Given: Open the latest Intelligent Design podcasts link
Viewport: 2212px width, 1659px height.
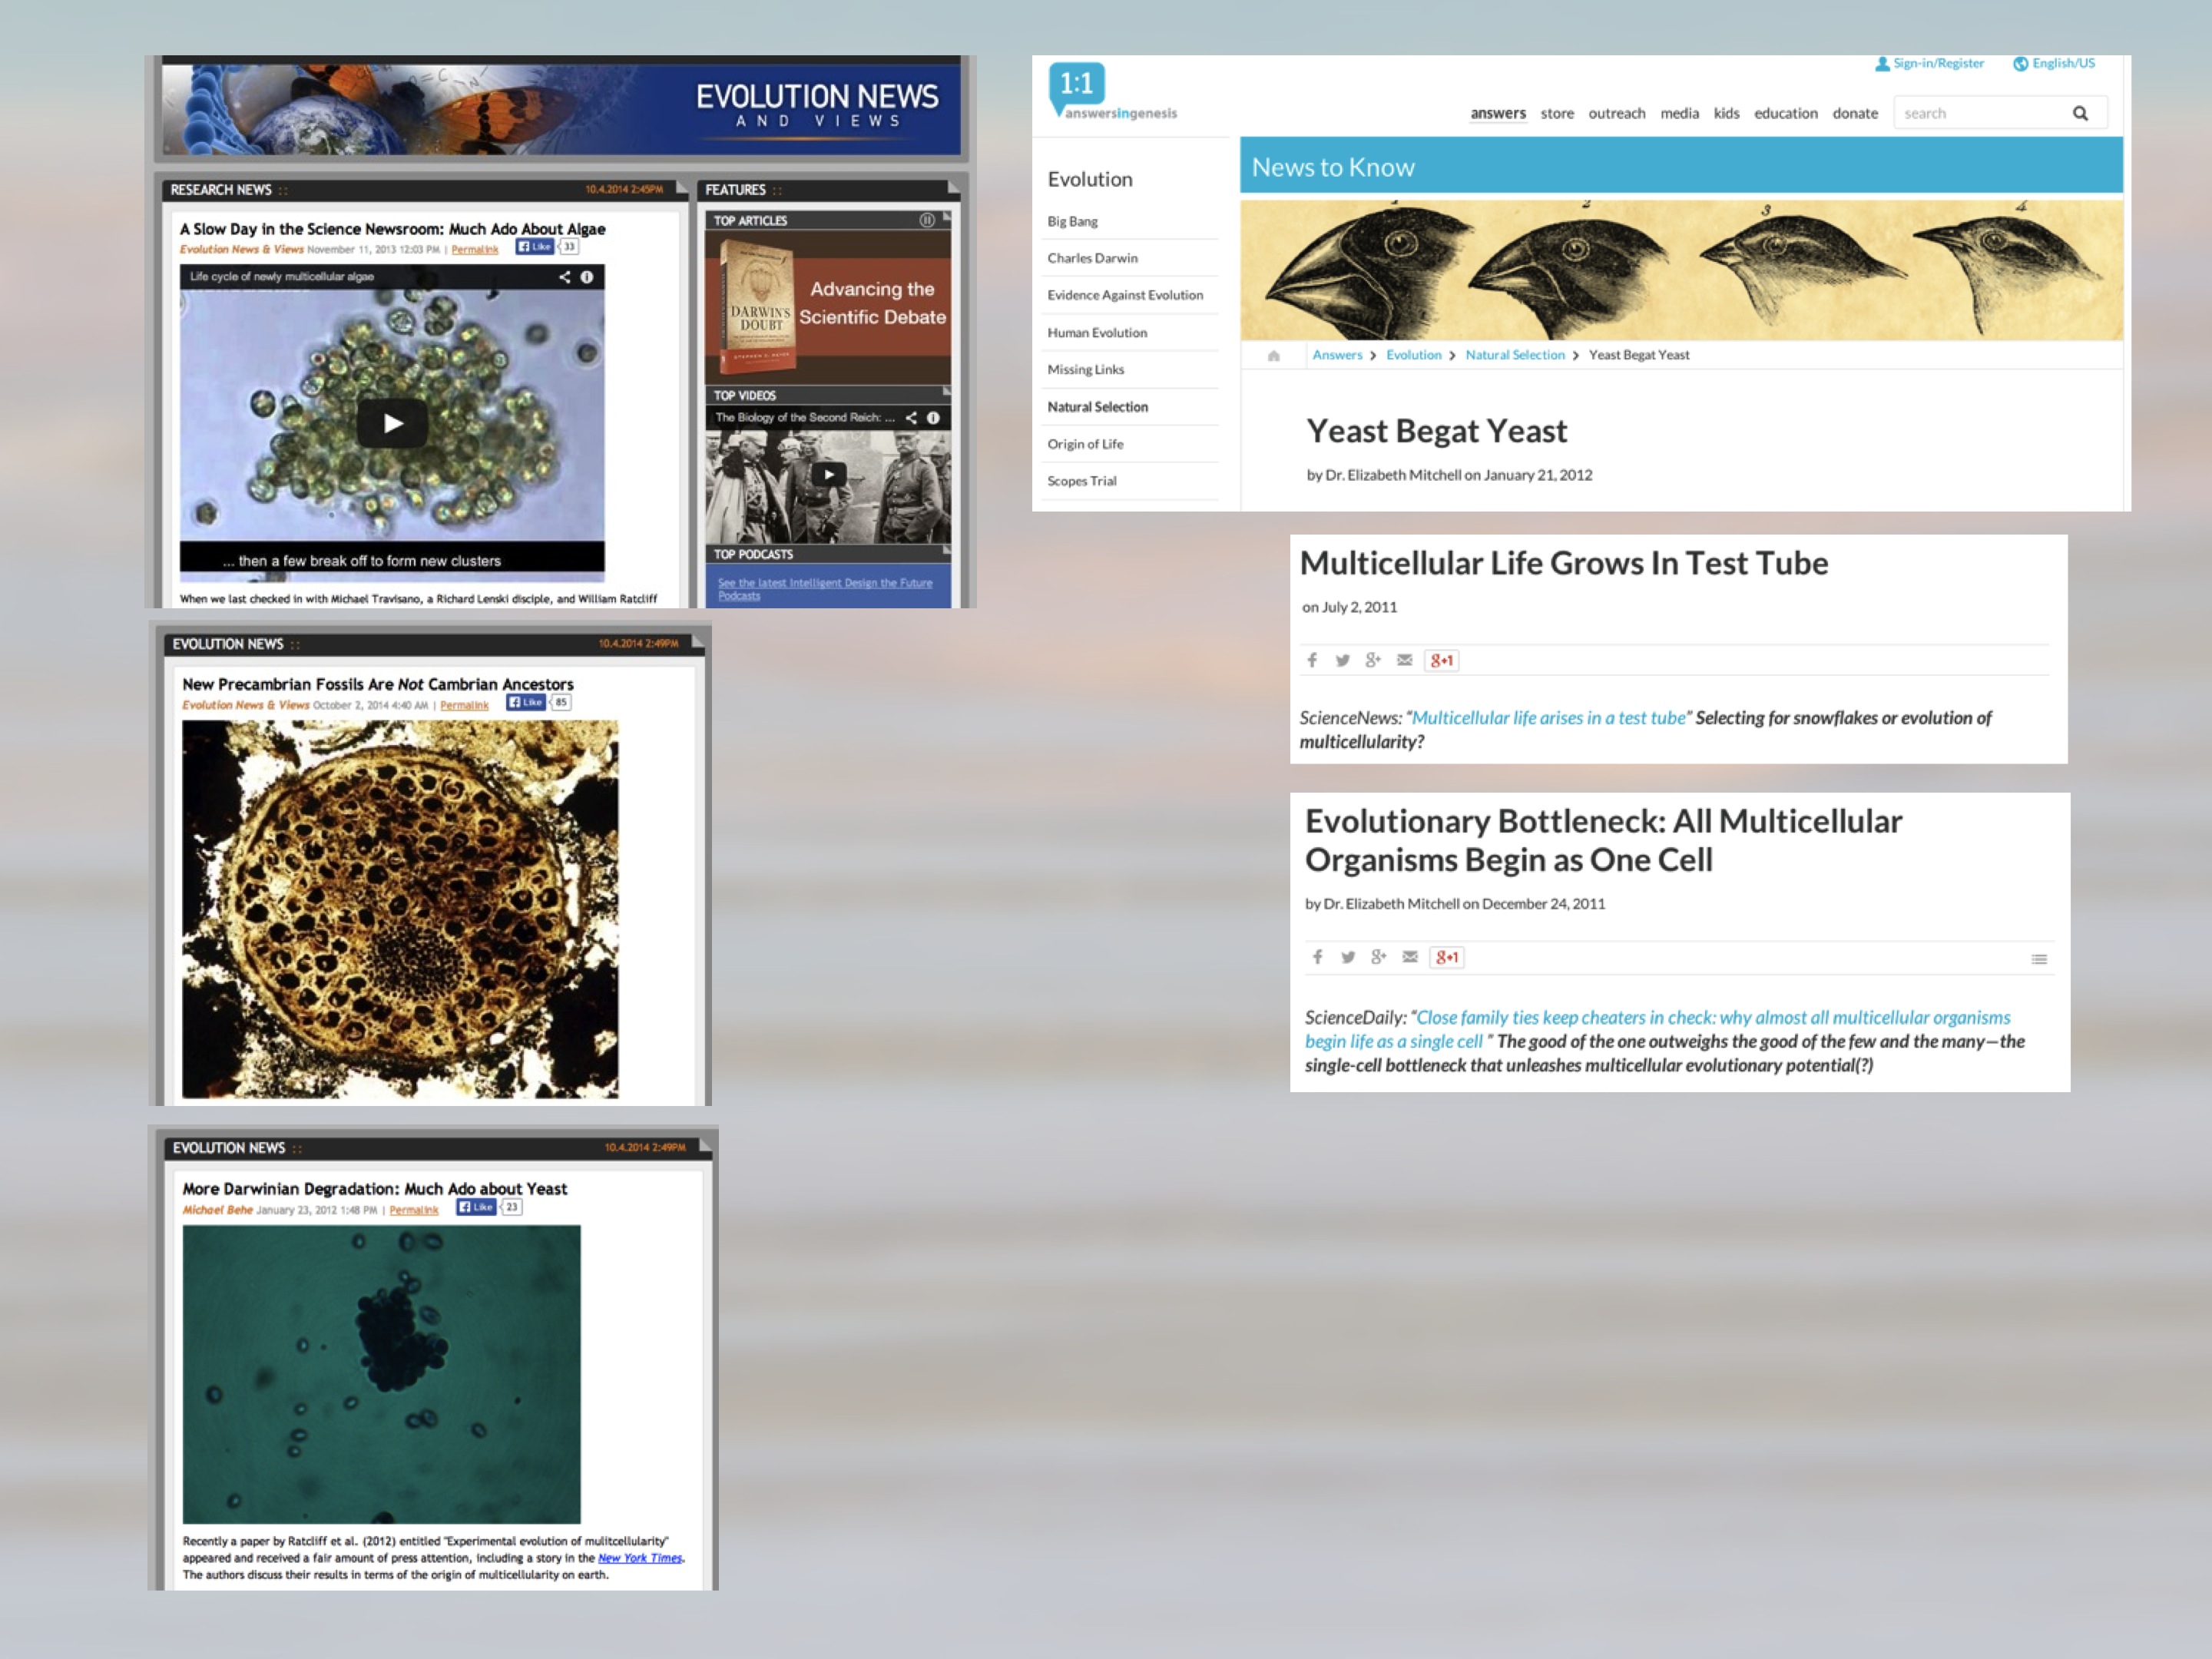Looking at the screenshot, I should [825, 589].
